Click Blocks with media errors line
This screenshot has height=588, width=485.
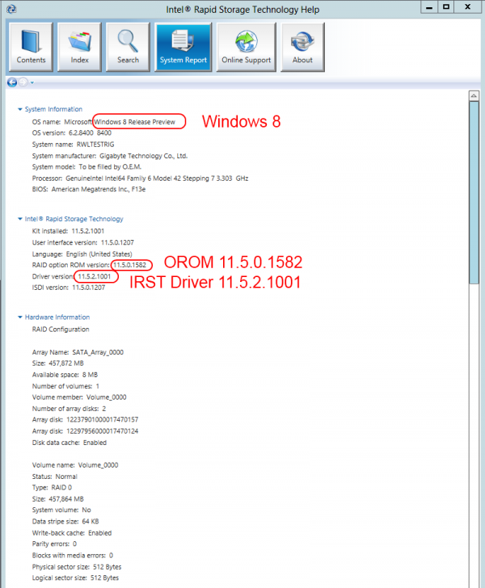click(73, 556)
